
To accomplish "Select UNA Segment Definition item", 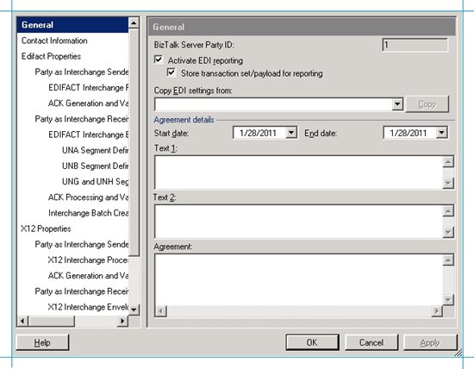I will [x=95, y=150].
